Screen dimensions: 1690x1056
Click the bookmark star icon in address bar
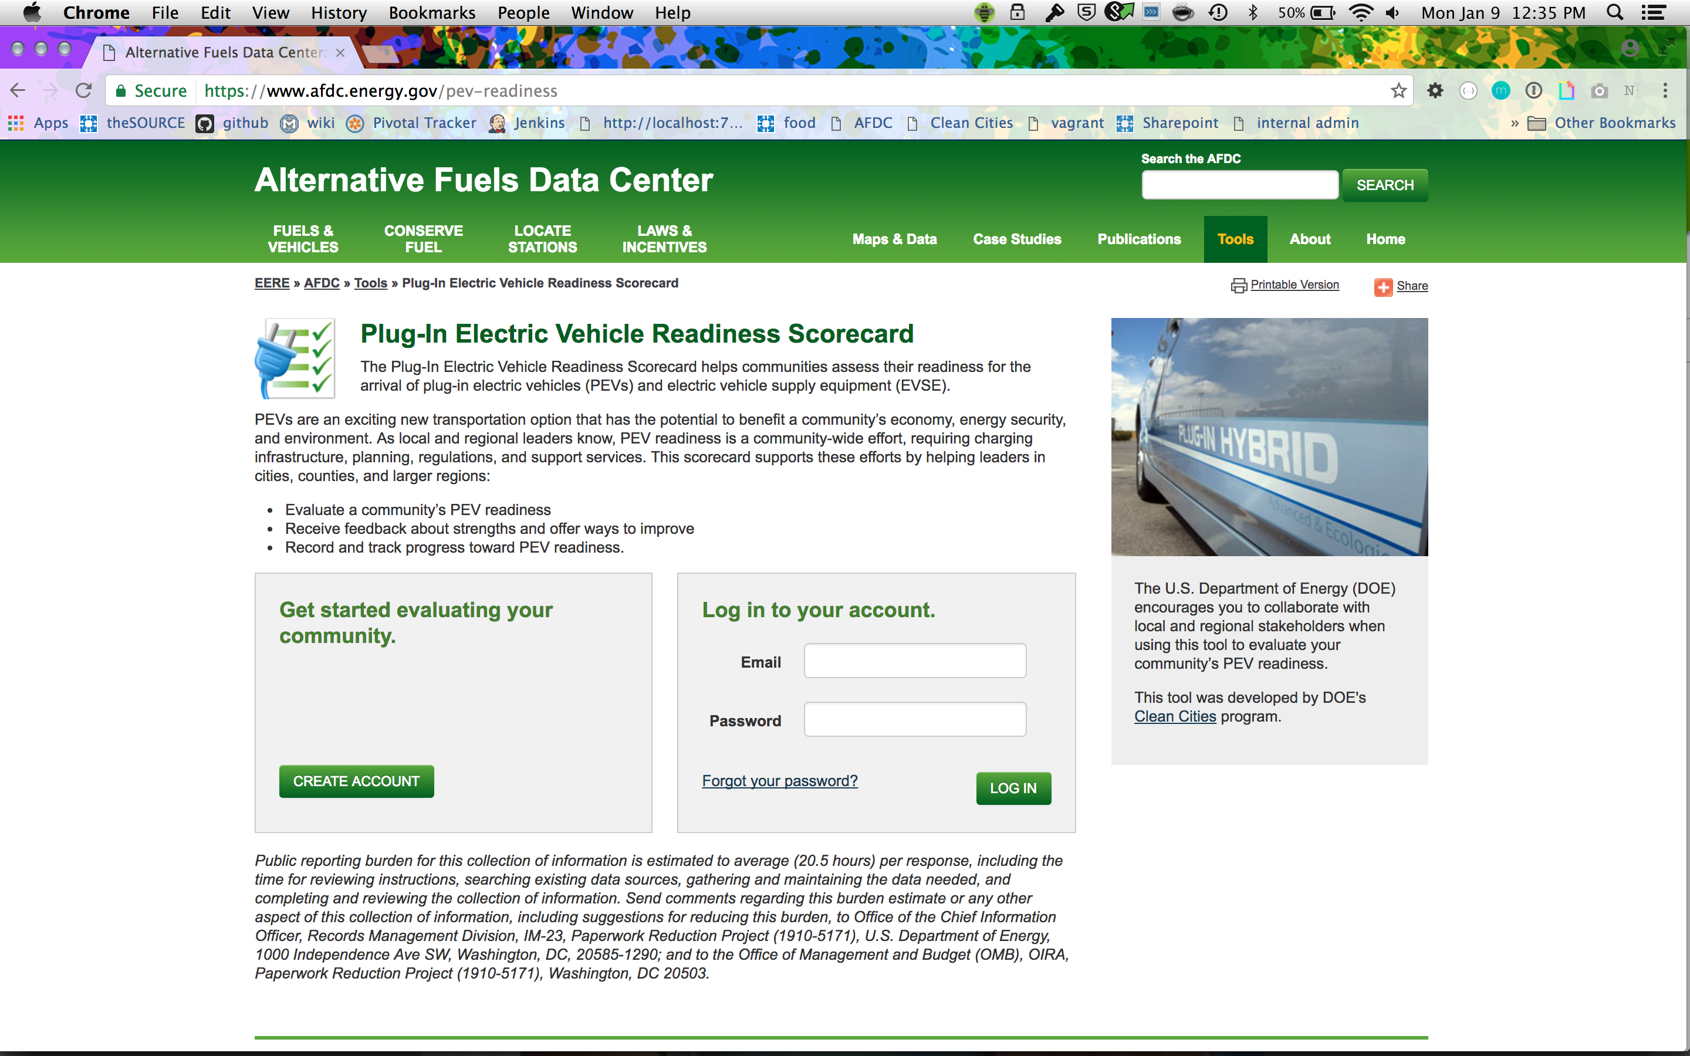coord(1398,91)
